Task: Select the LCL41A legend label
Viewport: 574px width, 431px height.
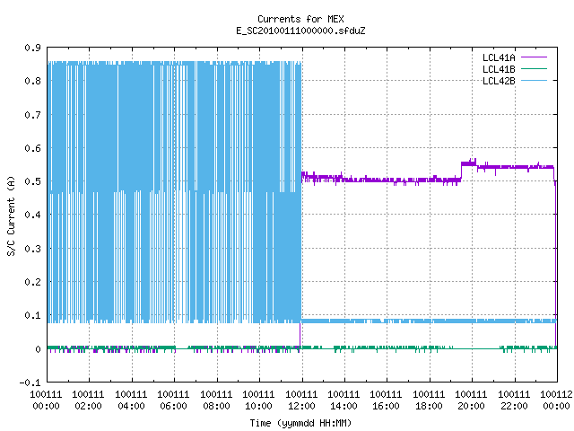Action: click(499, 57)
